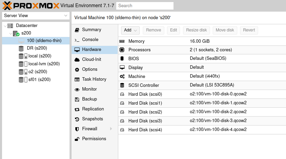Click the s200 node icon

[16, 33]
